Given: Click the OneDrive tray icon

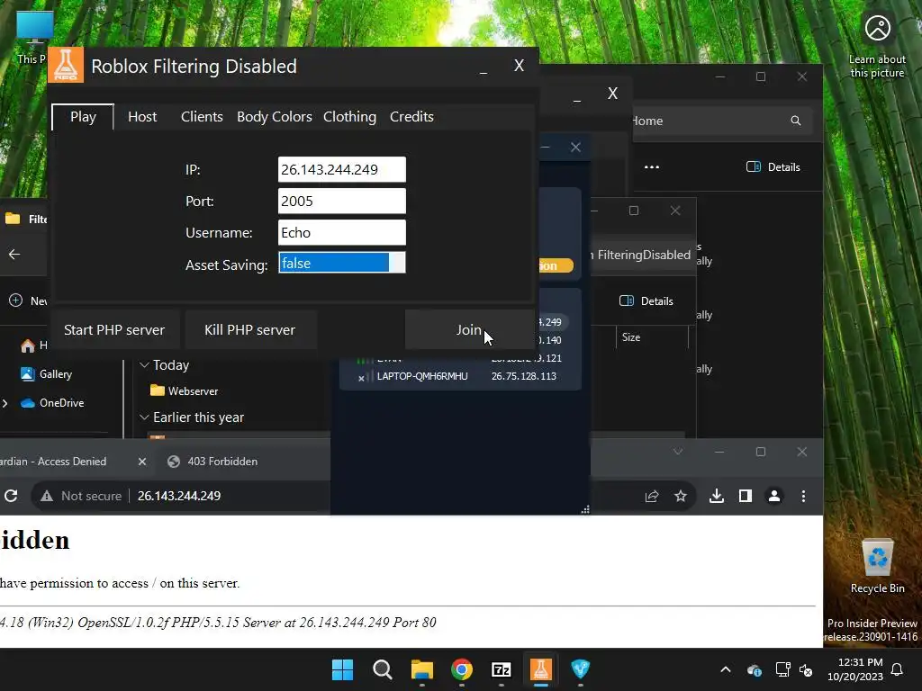Looking at the screenshot, I should pyautogui.click(x=755, y=669).
